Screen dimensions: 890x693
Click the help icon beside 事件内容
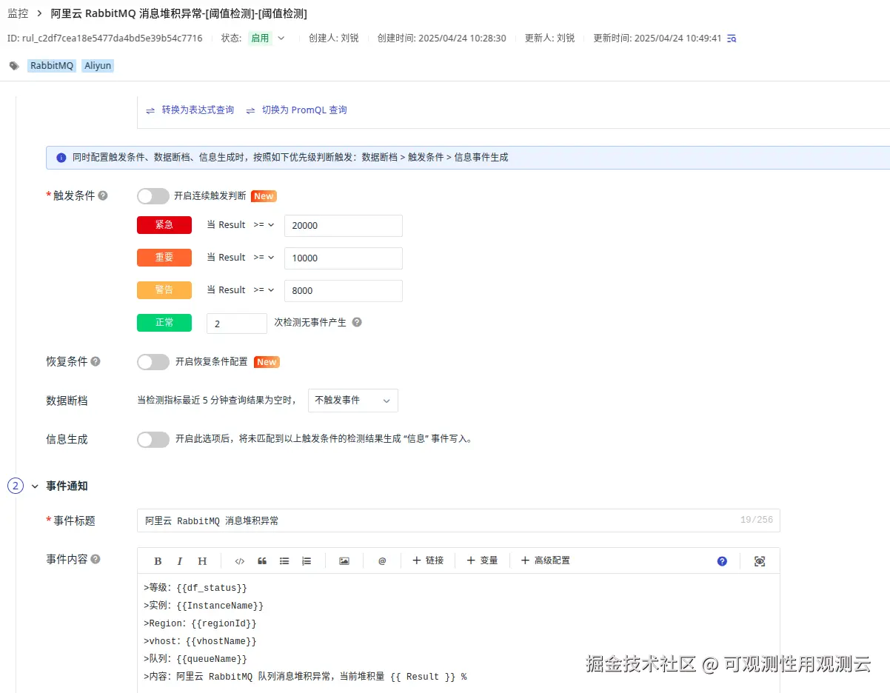(x=96, y=559)
